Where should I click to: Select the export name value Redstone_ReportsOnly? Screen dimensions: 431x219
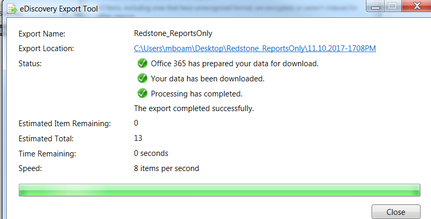[173, 34]
